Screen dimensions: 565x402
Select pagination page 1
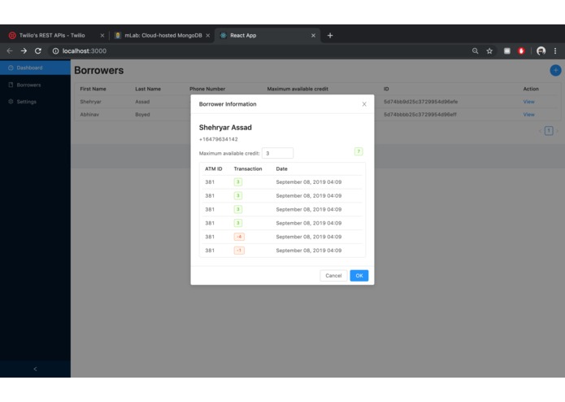549,130
